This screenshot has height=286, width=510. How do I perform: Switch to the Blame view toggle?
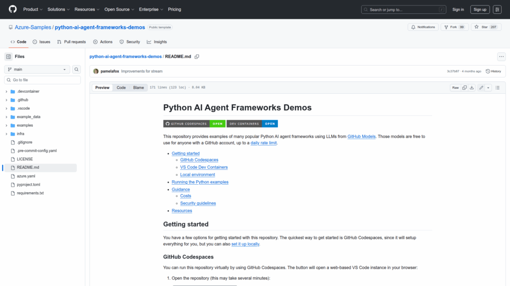138,87
